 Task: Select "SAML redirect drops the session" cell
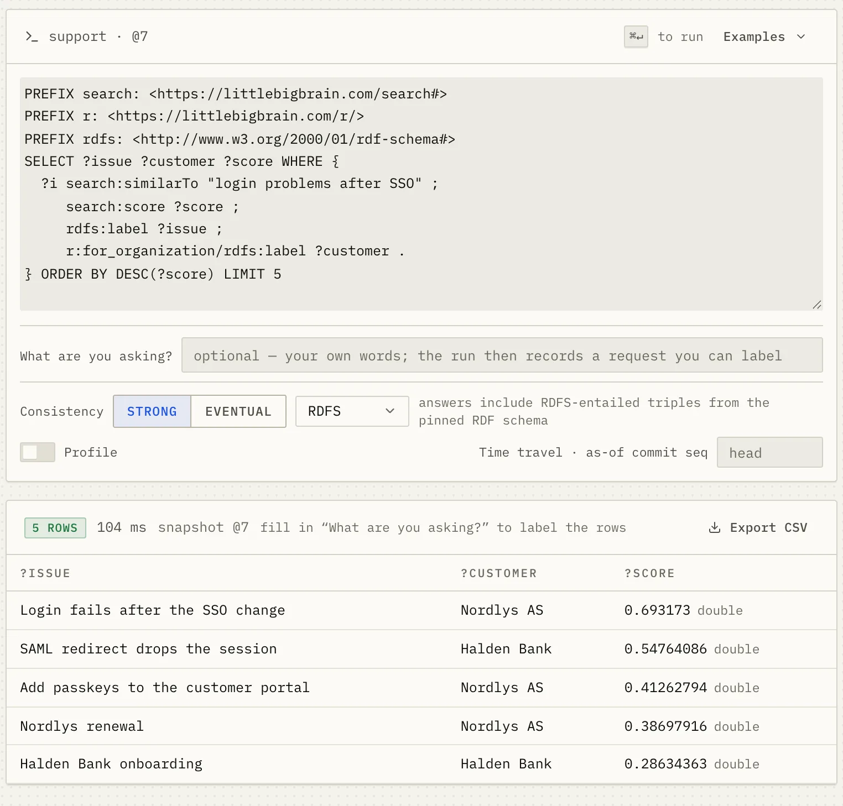pyautogui.click(x=148, y=649)
